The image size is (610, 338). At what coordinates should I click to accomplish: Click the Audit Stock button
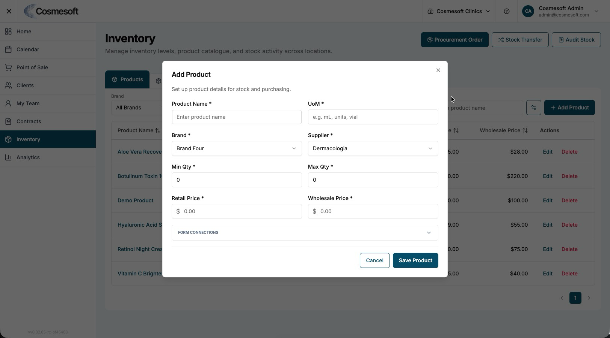click(x=576, y=40)
